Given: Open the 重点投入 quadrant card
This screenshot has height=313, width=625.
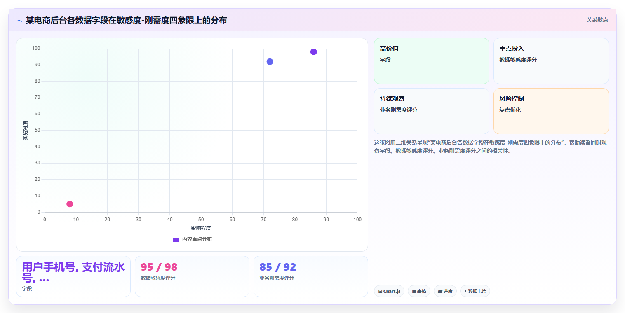Looking at the screenshot, I should click(551, 61).
